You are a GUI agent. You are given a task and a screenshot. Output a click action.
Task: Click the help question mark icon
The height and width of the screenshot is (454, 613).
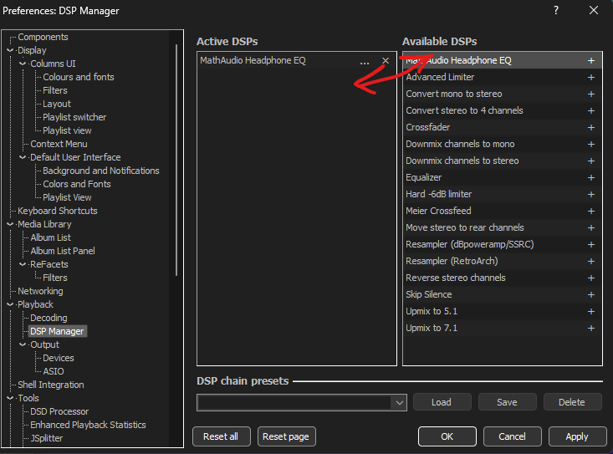pyautogui.click(x=556, y=11)
